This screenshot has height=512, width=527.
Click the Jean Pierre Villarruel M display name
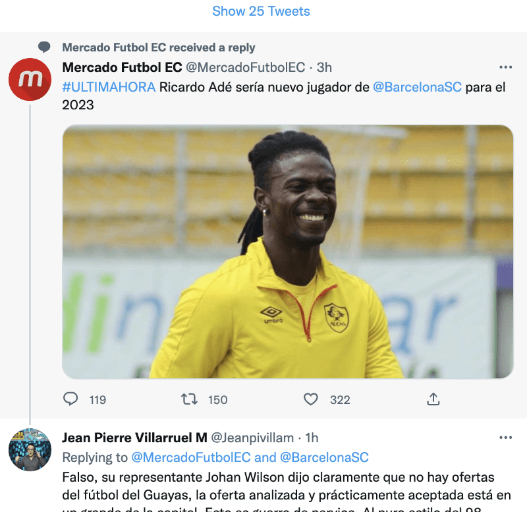[134, 438]
